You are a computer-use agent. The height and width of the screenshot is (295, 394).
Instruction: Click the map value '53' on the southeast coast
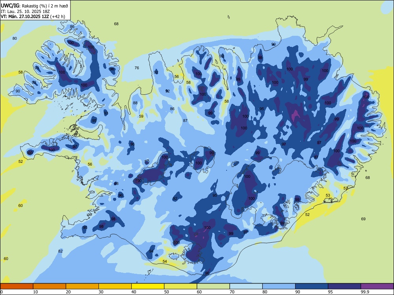click(328, 195)
